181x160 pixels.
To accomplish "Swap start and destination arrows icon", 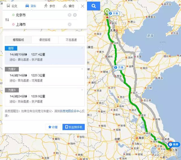I will pos(7,20).
